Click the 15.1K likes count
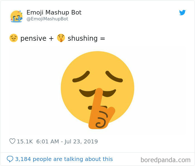 pos(25,141)
